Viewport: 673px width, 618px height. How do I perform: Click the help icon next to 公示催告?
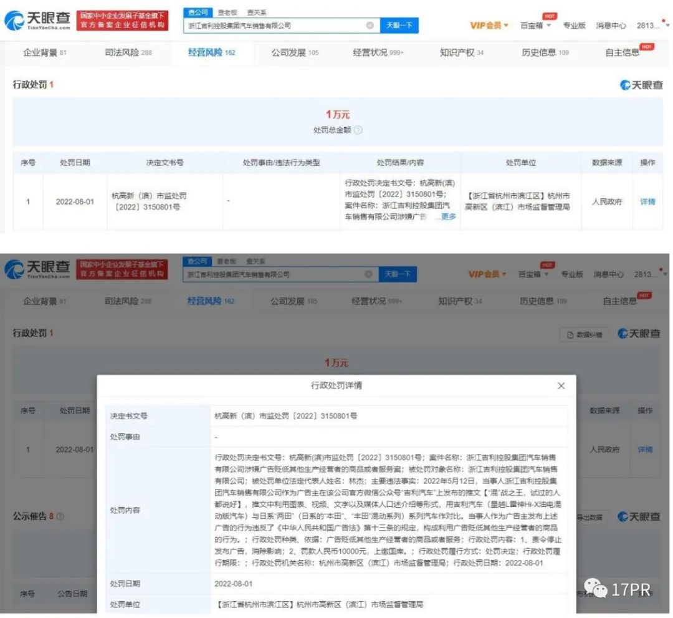click(x=60, y=516)
